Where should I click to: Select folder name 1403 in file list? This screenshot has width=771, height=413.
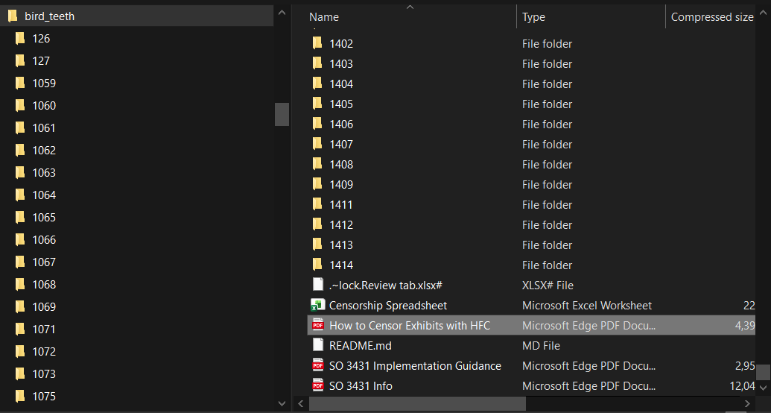pos(341,64)
